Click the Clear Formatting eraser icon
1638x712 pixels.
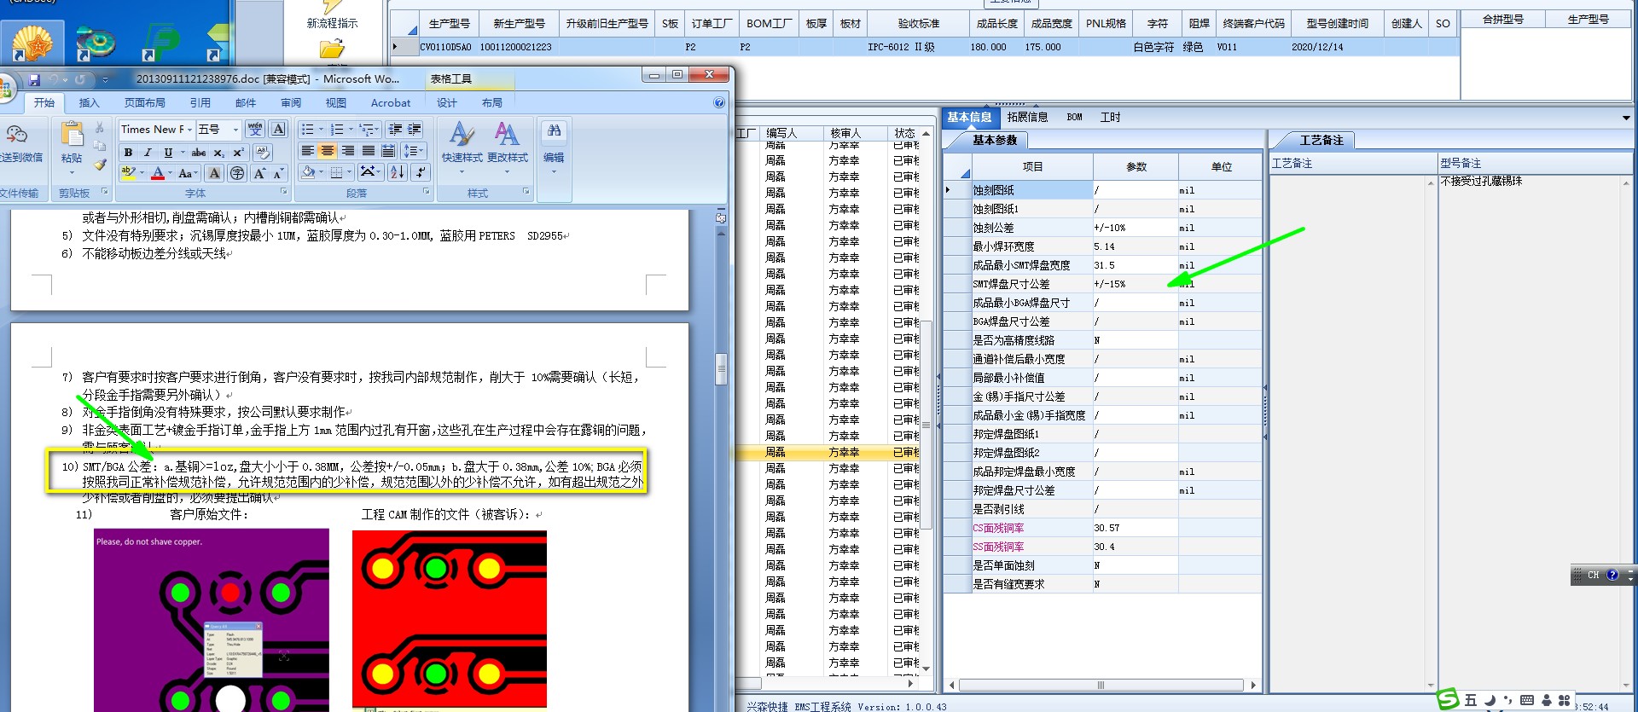click(x=263, y=152)
